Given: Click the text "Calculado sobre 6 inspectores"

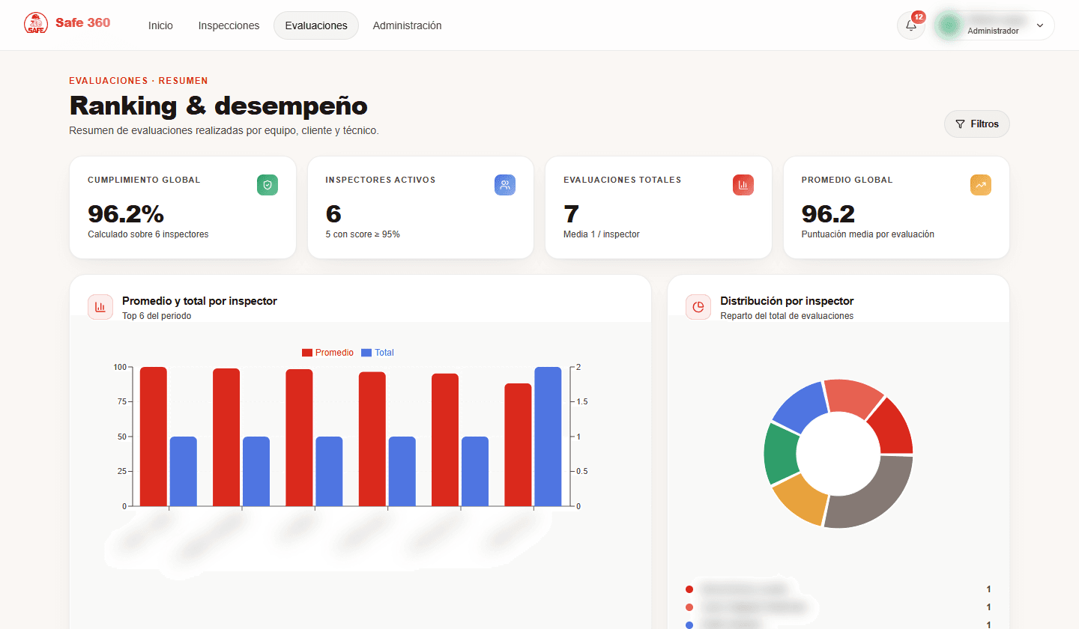Looking at the screenshot, I should pos(148,234).
